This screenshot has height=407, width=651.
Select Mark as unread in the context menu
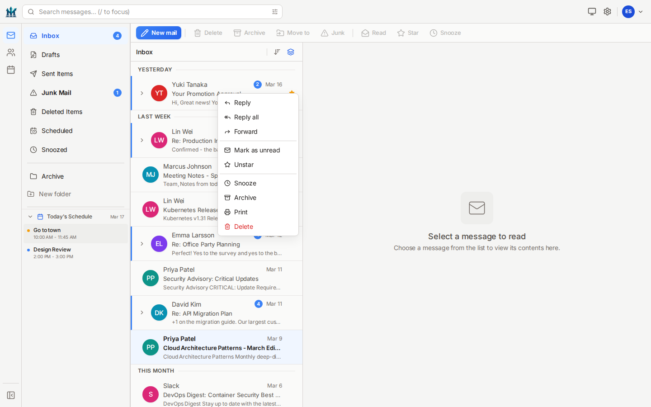pos(257,150)
